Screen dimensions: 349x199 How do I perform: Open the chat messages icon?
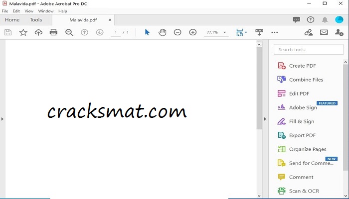(296, 20)
